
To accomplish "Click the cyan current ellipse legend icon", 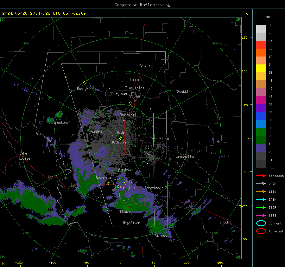I will coord(261,223).
